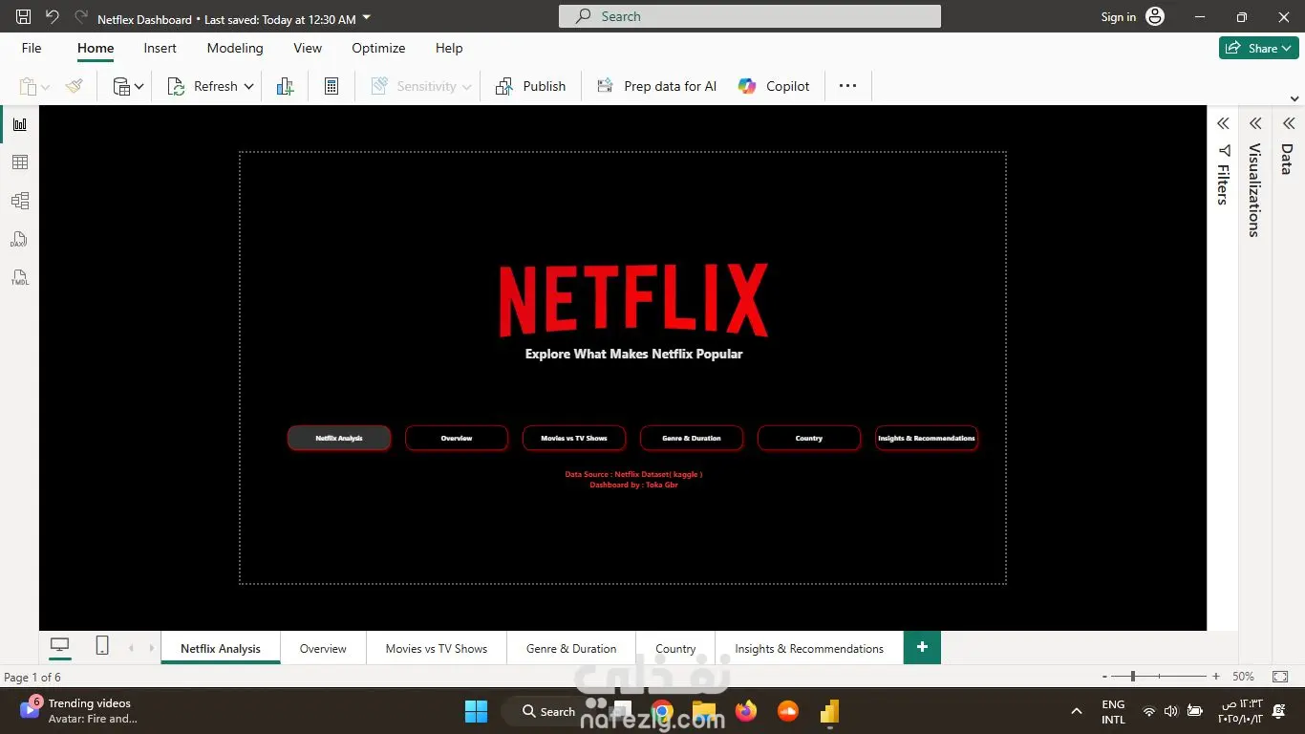Click the Overview button on canvas
Viewport: 1305px width, 734px height.
pyautogui.click(x=457, y=438)
